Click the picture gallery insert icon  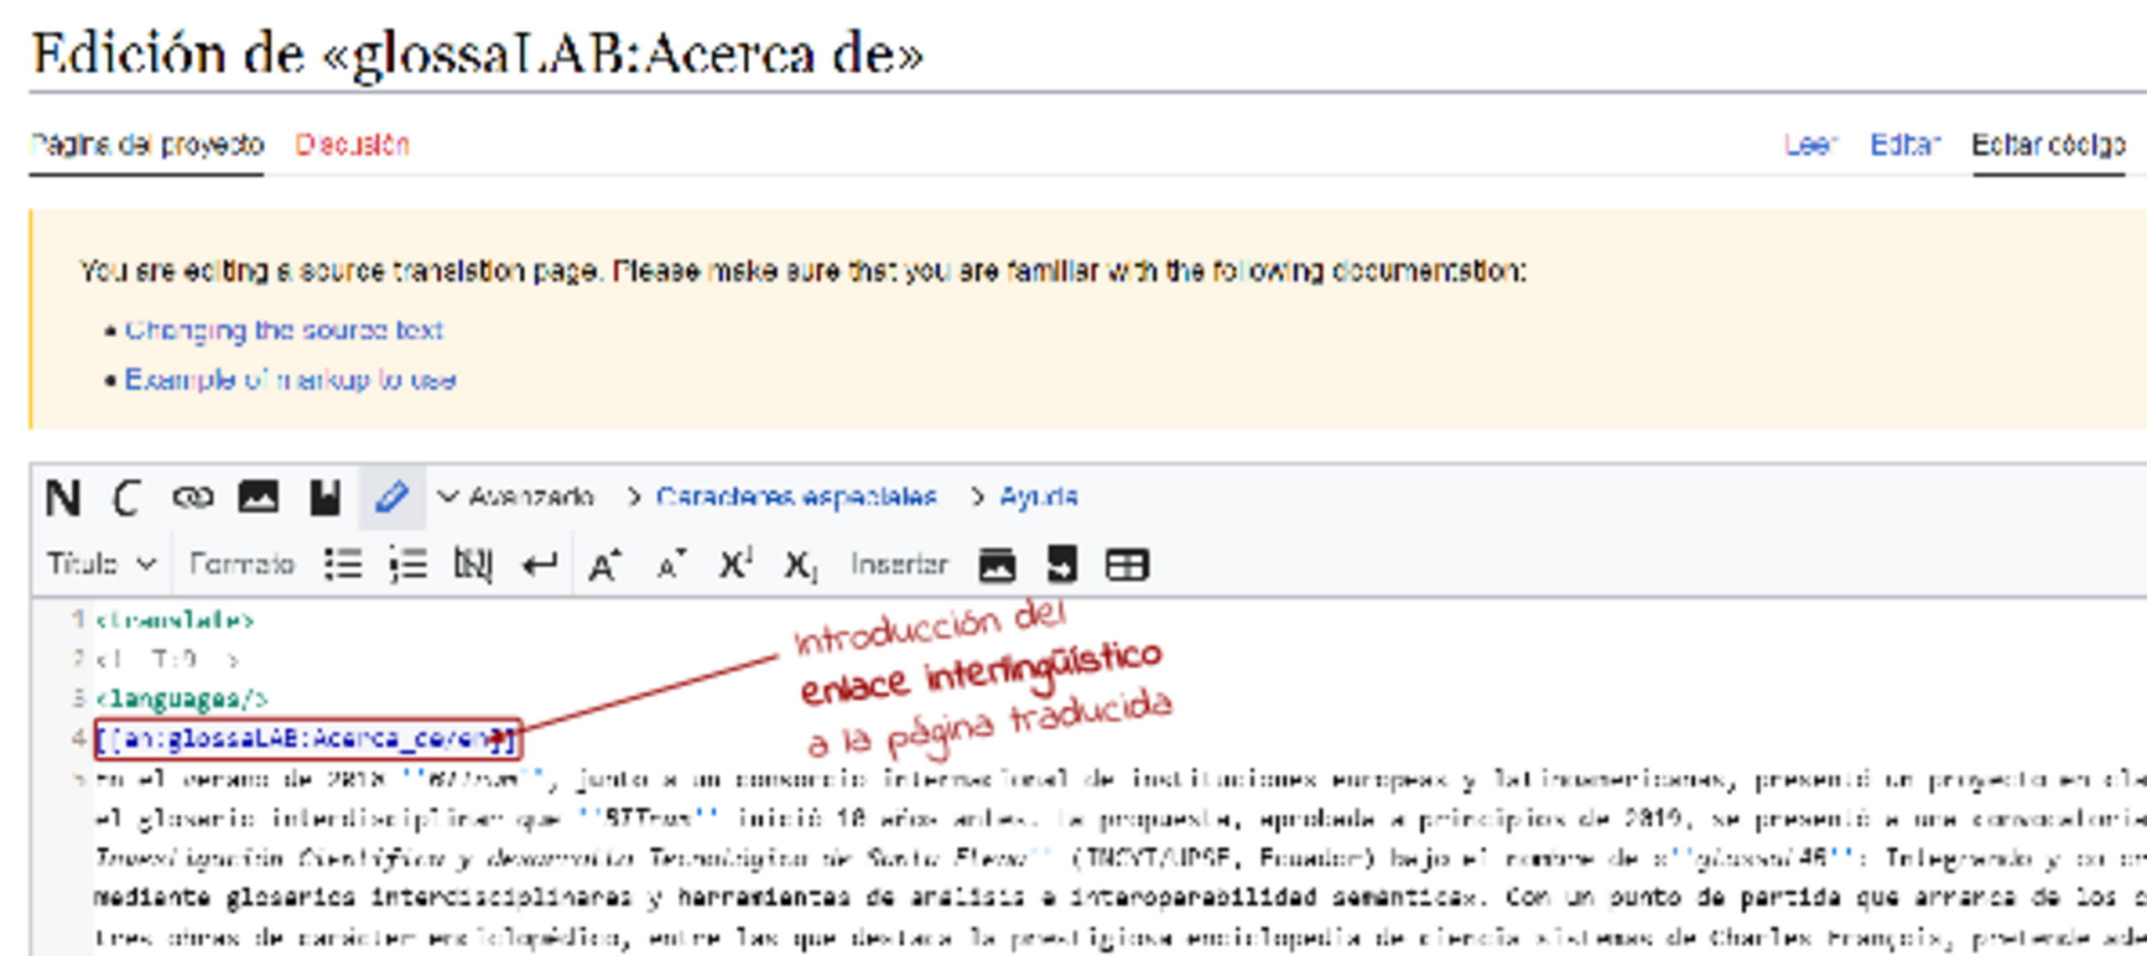997,564
